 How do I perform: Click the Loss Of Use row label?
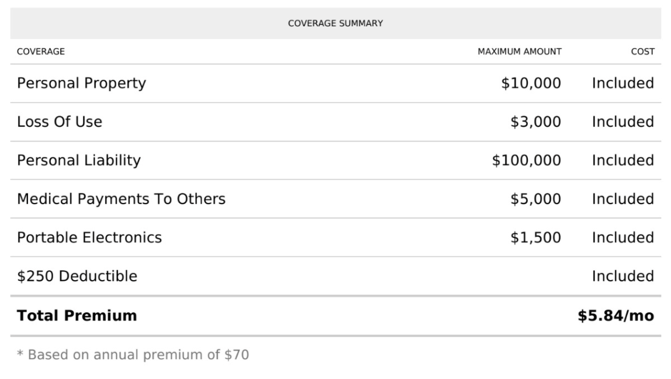(x=60, y=122)
